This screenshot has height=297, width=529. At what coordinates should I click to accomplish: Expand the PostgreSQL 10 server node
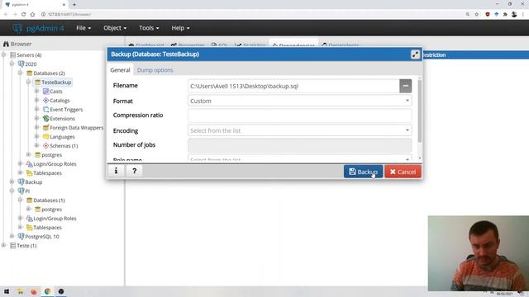(x=12, y=237)
